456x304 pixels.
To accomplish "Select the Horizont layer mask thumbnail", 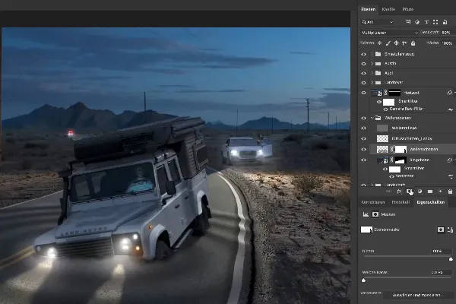I will (x=394, y=93).
